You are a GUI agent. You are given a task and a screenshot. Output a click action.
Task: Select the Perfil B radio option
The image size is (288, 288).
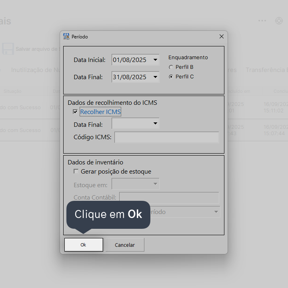click(x=171, y=67)
